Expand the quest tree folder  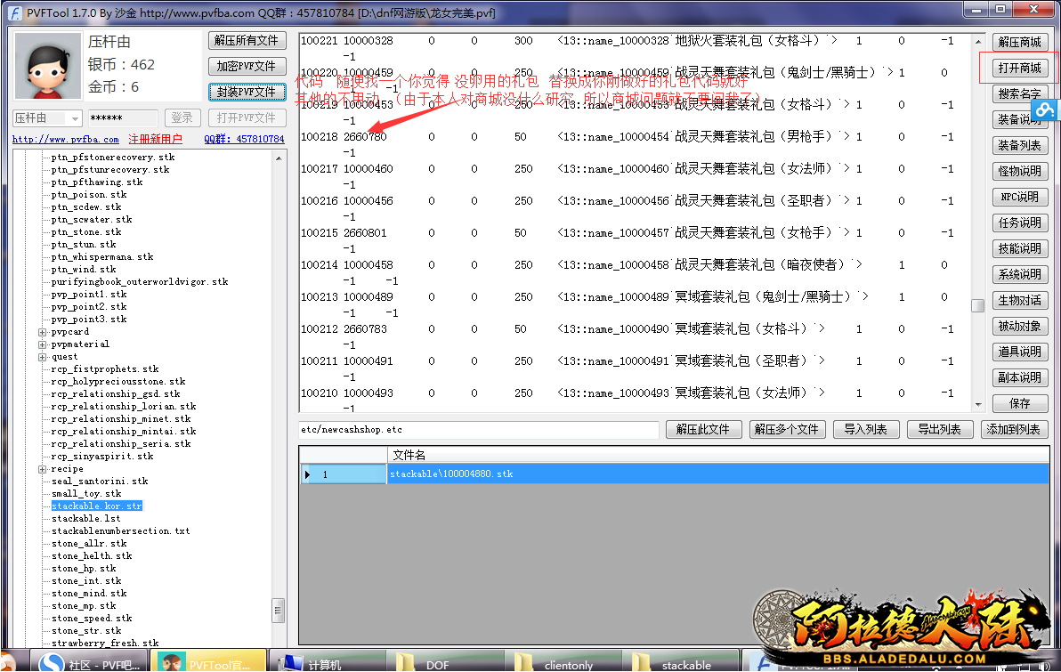click(x=42, y=357)
